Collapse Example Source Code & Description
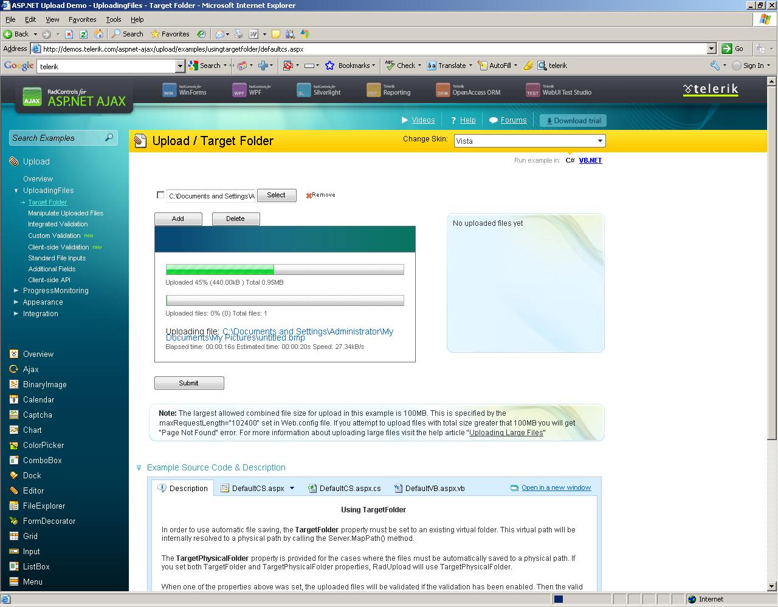Viewport: 778px width, 607px height. tap(139, 467)
